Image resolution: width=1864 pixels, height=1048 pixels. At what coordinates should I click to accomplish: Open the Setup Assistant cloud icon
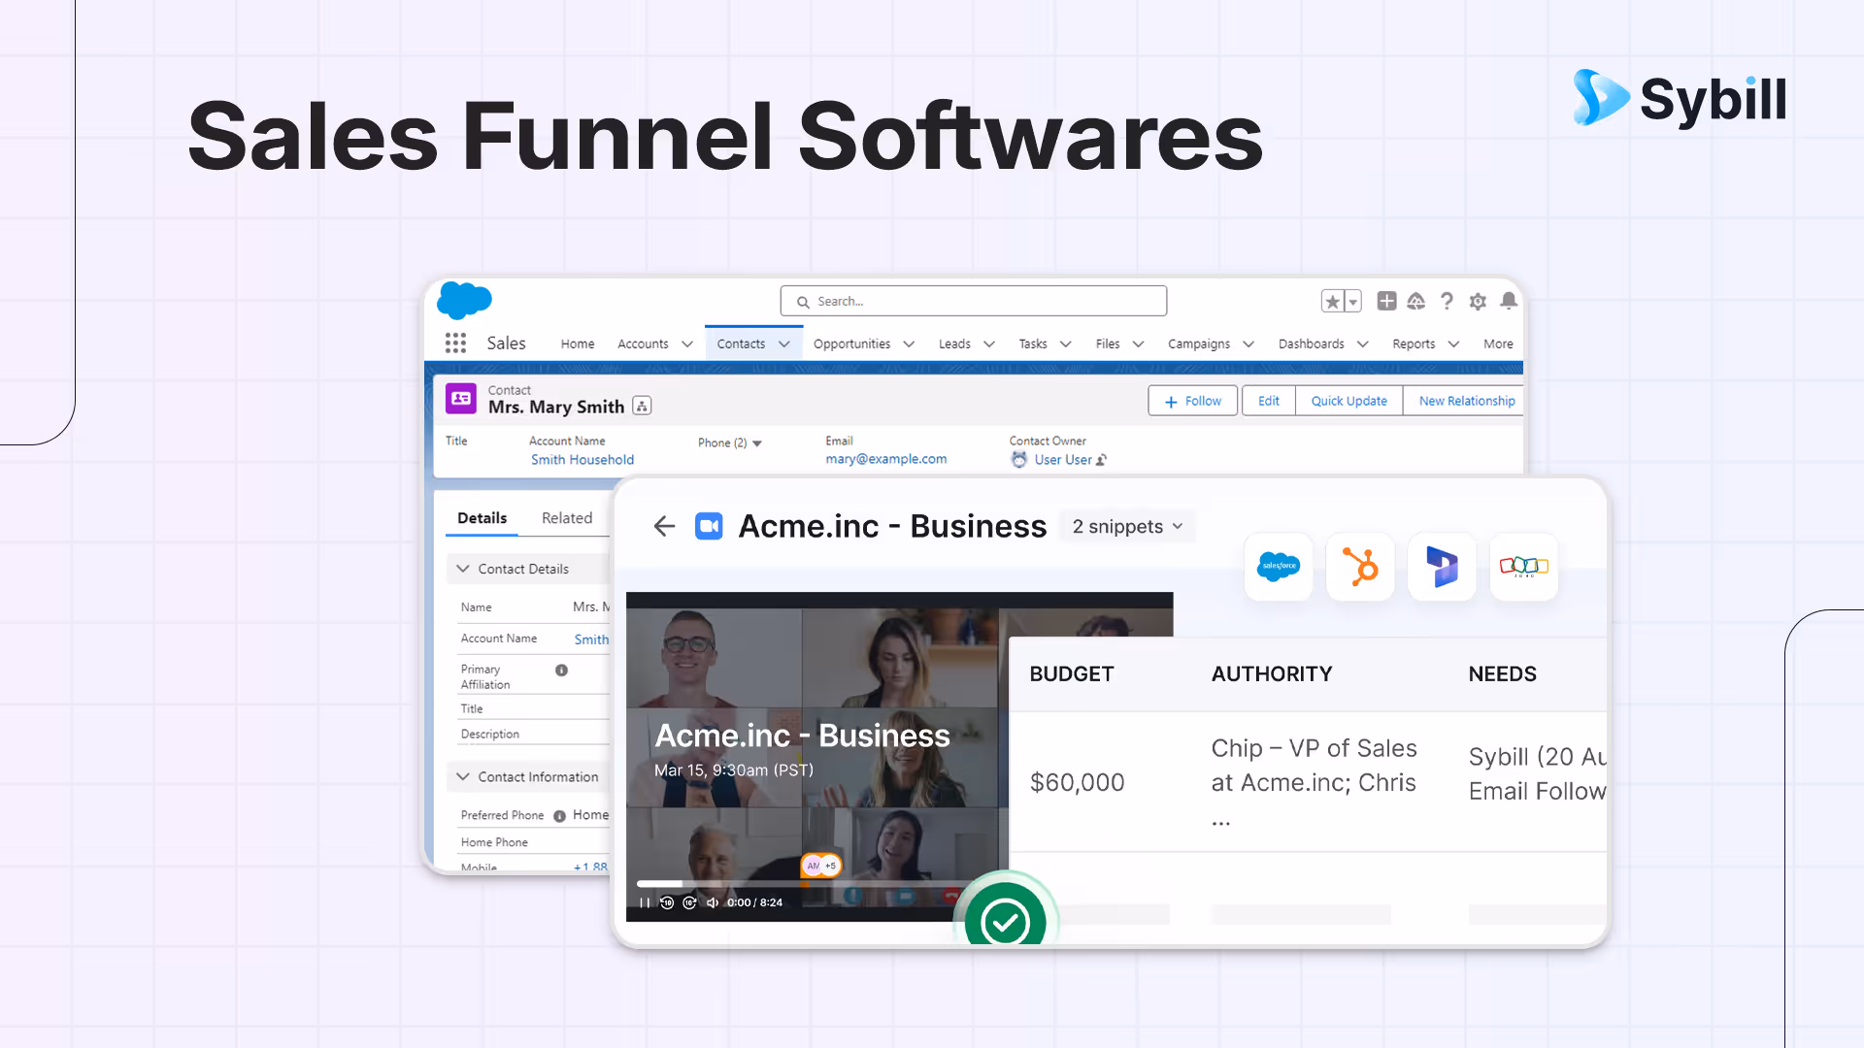(x=1416, y=302)
